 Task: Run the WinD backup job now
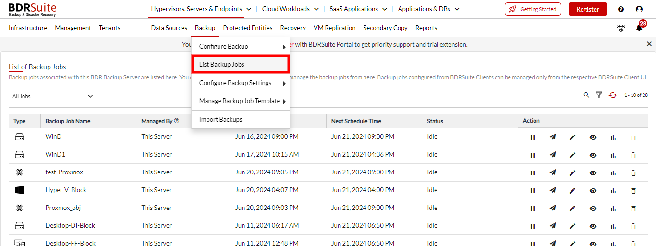(x=553, y=137)
